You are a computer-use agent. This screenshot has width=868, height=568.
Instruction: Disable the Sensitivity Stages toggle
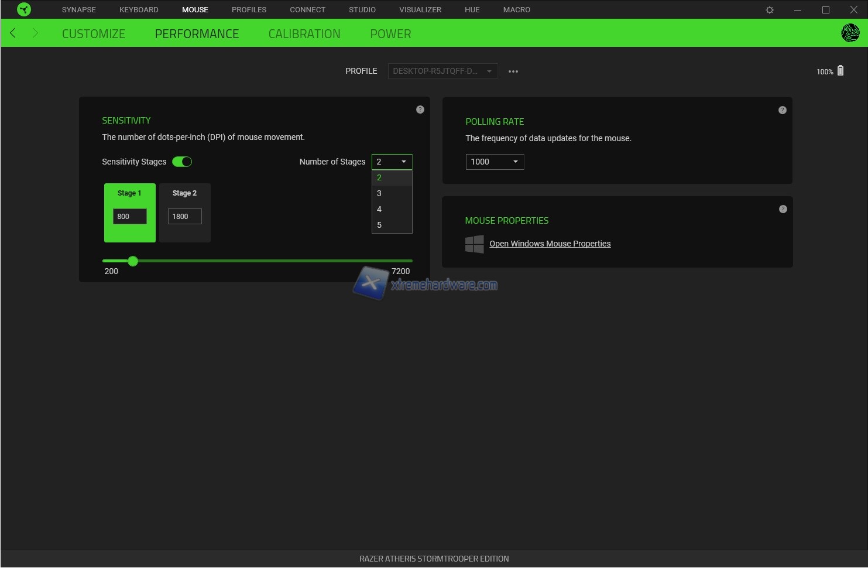182,162
